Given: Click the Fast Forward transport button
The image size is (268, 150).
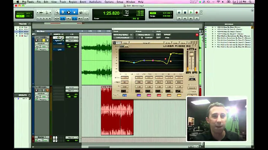Looking at the screenshot, I should [191, 19].
